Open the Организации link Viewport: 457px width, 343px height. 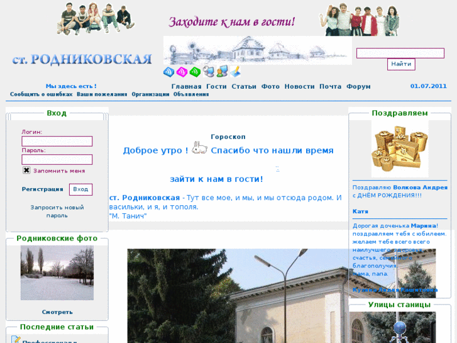pos(150,94)
